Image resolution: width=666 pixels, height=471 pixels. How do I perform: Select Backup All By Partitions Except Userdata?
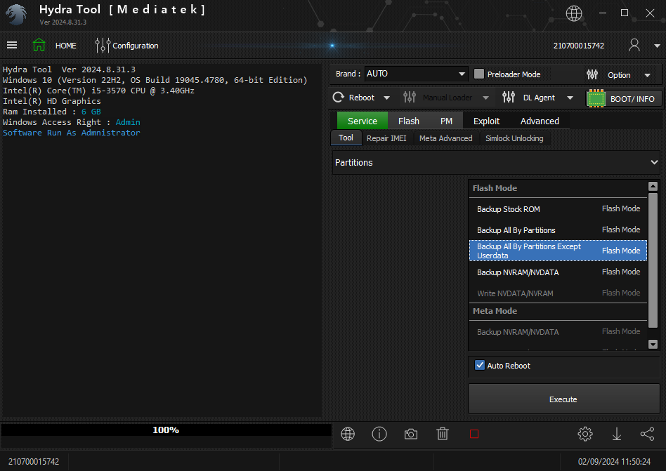[558, 251]
